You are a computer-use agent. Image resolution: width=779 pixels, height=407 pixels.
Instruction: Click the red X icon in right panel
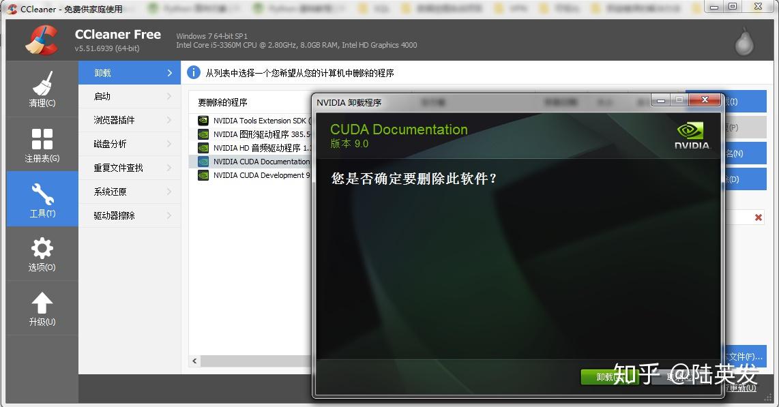(757, 217)
